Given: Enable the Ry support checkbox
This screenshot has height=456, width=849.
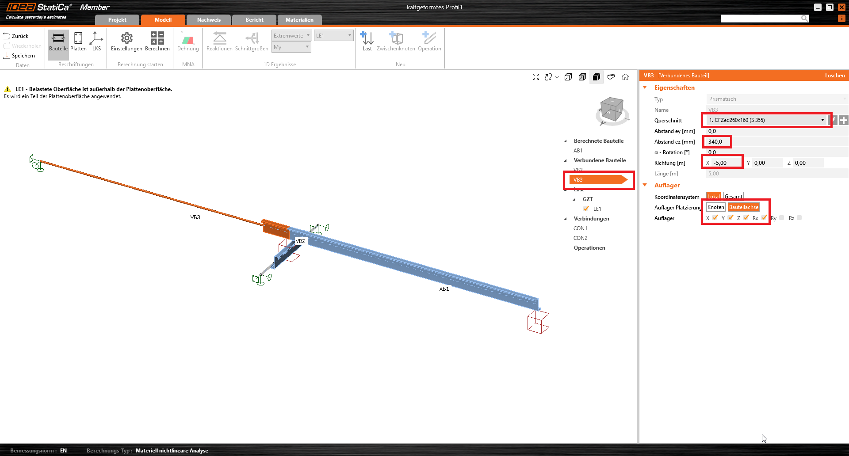Looking at the screenshot, I should (x=782, y=218).
